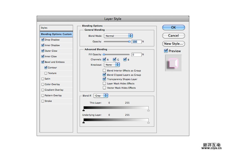Open Bevel and Emboss settings by label
The image size is (229, 152).
55,62
